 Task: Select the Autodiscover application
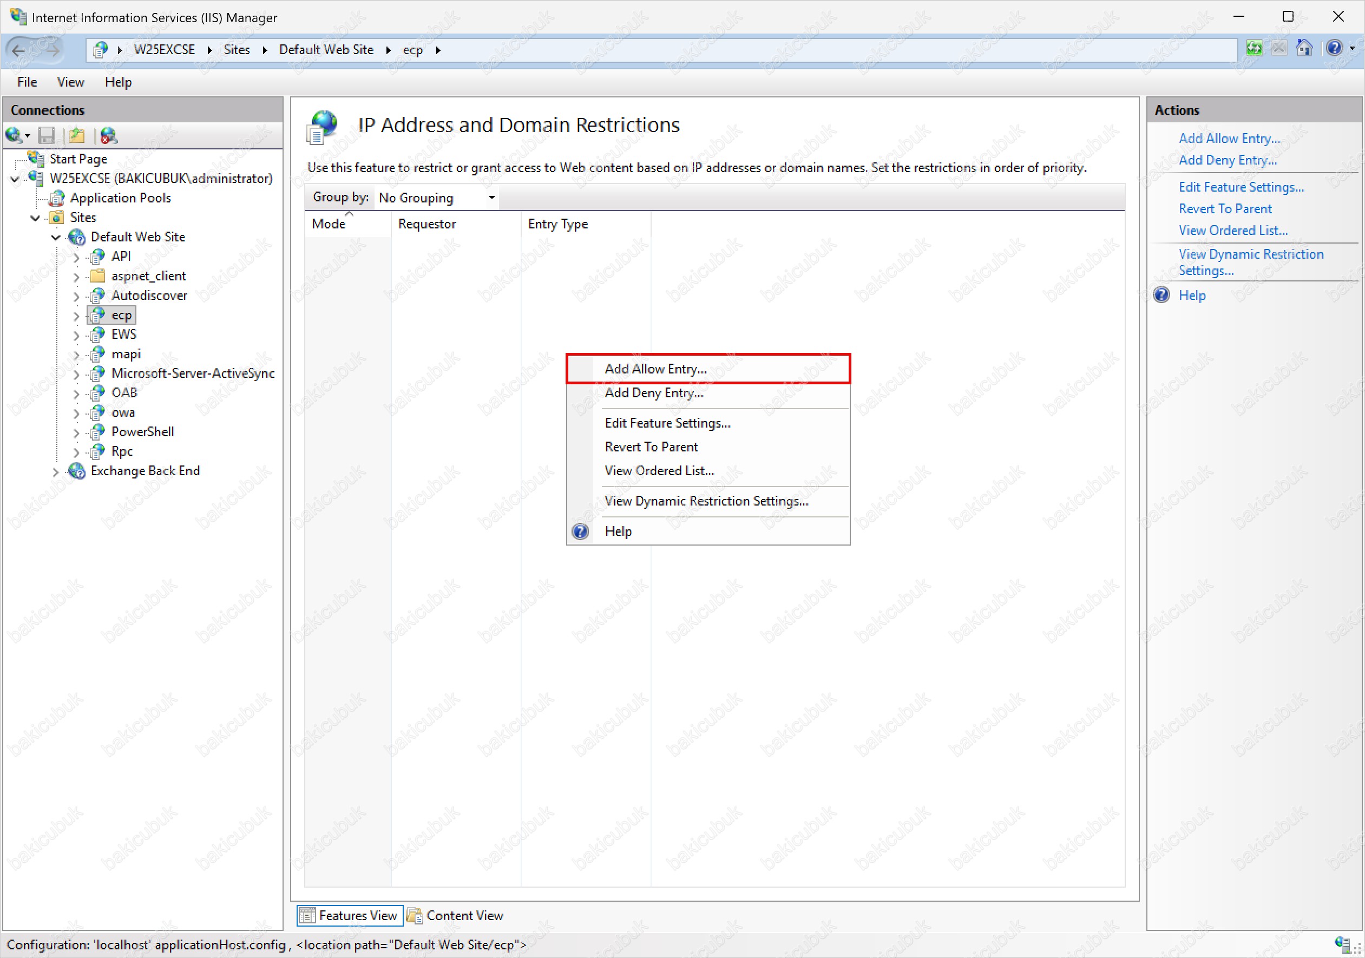tap(149, 296)
